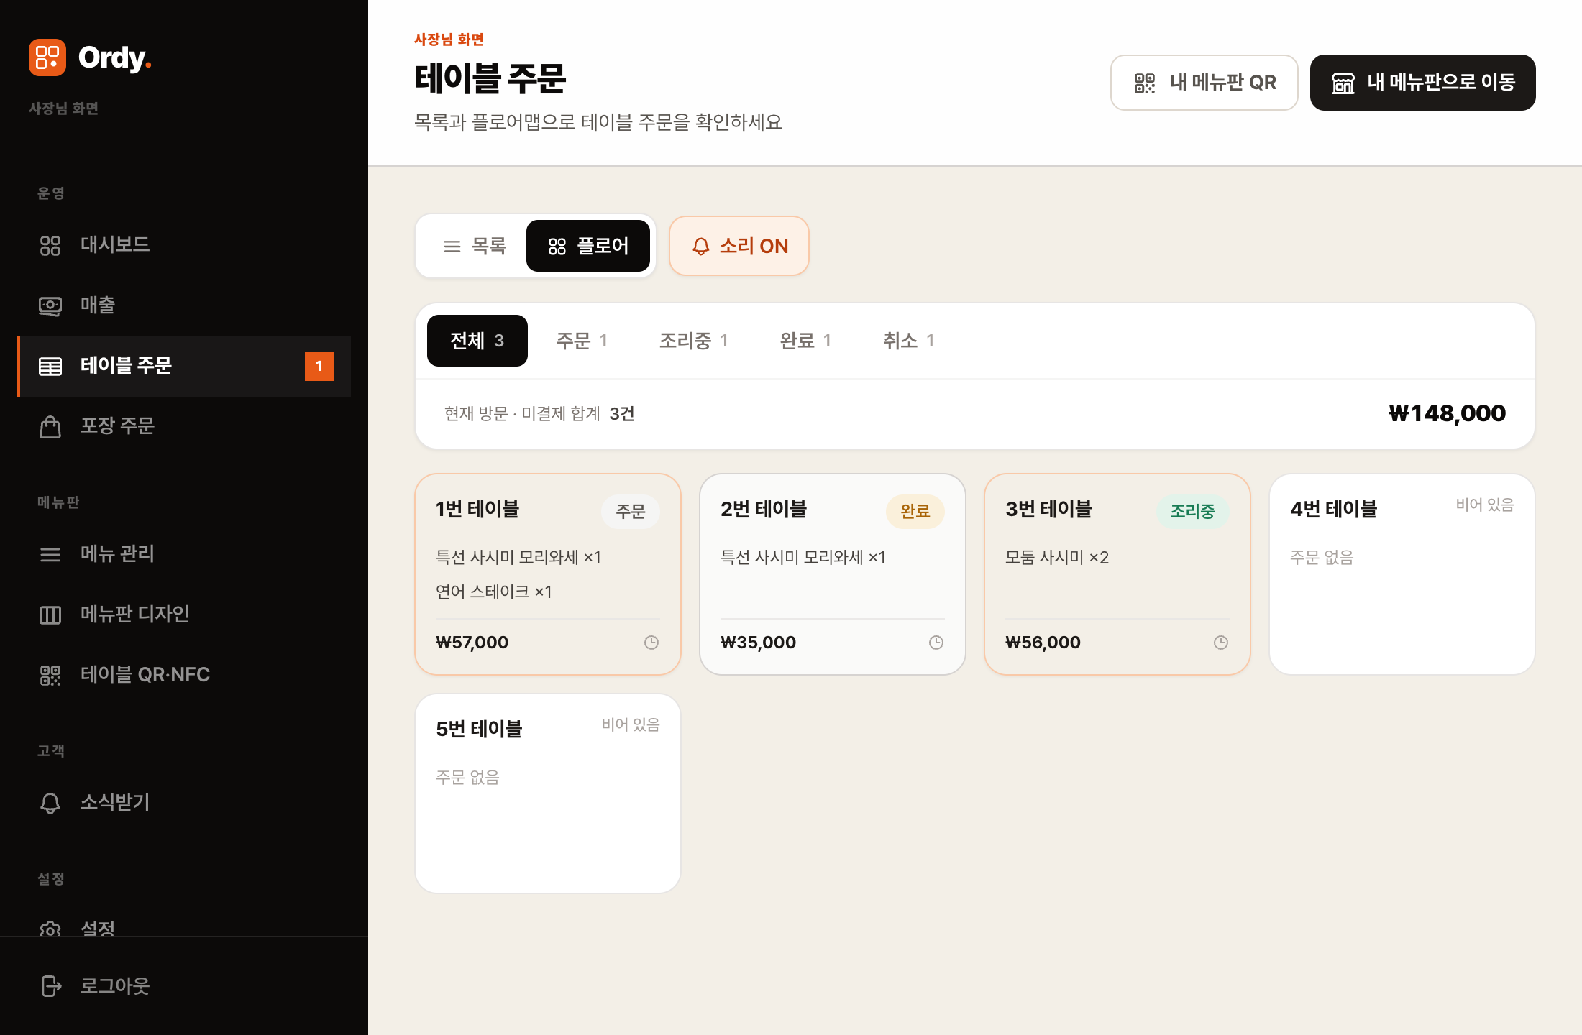Go to 대시보드 menu label
The image size is (1582, 1035).
(x=115, y=245)
